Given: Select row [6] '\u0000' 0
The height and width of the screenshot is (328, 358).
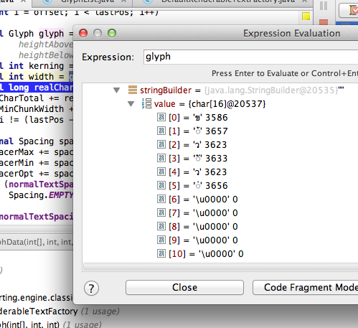Looking at the screenshot, I should [x=197, y=200].
